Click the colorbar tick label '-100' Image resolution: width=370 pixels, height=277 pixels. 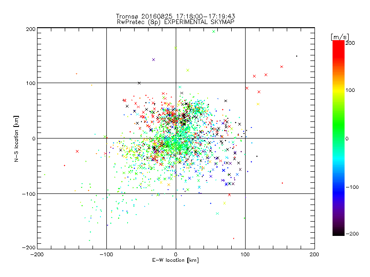tap(352, 187)
